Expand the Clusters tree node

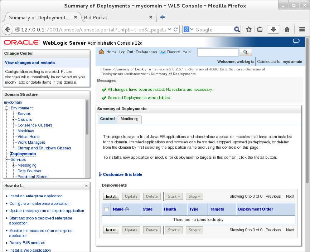point(13,119)
